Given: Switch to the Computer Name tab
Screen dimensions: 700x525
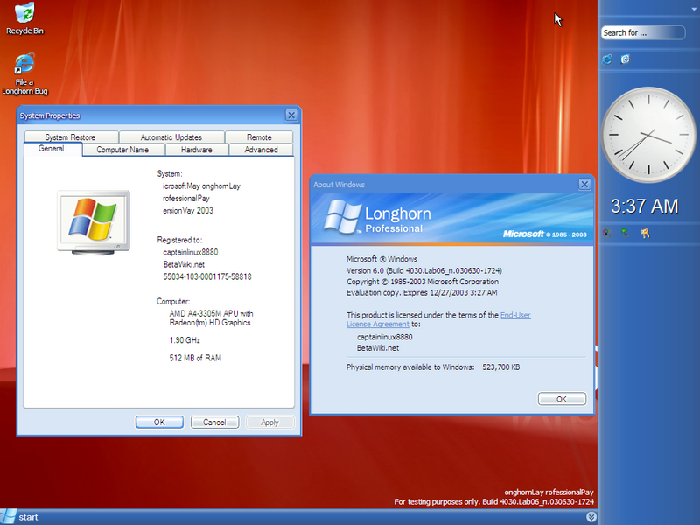Looking at the screenshot, I should tap(122, 150).
